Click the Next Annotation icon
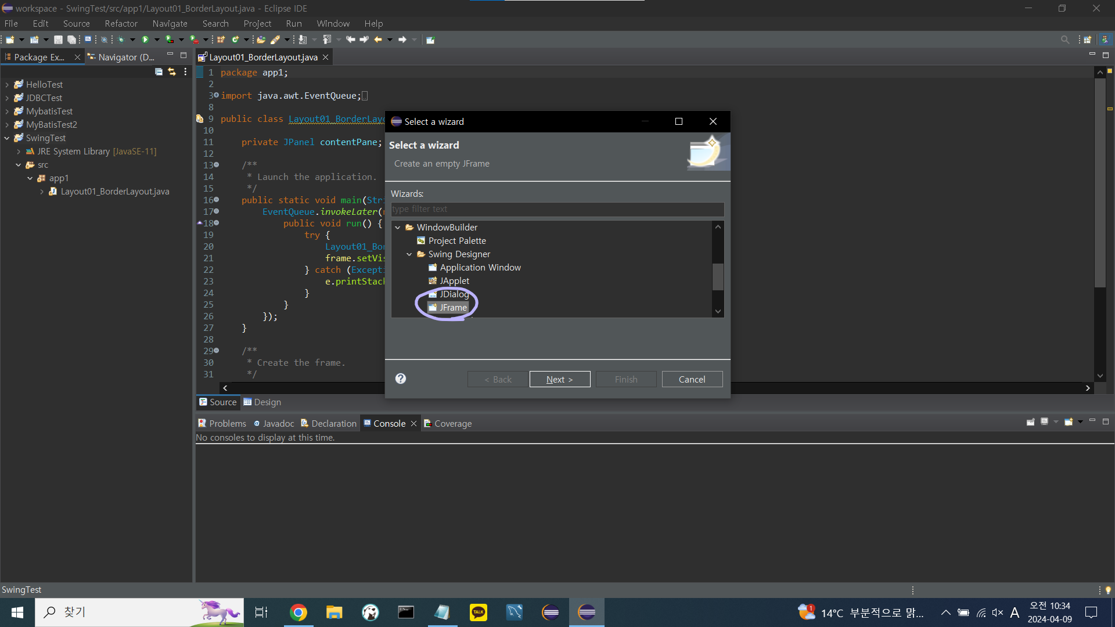The image size is (1115, 627). pos(303,40)
